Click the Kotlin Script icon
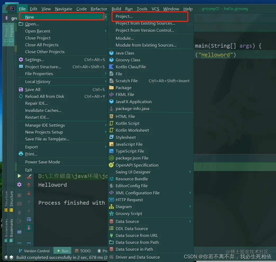Viewport: 276px width, 262px height. pyautogui.click(x=111, y=123)
